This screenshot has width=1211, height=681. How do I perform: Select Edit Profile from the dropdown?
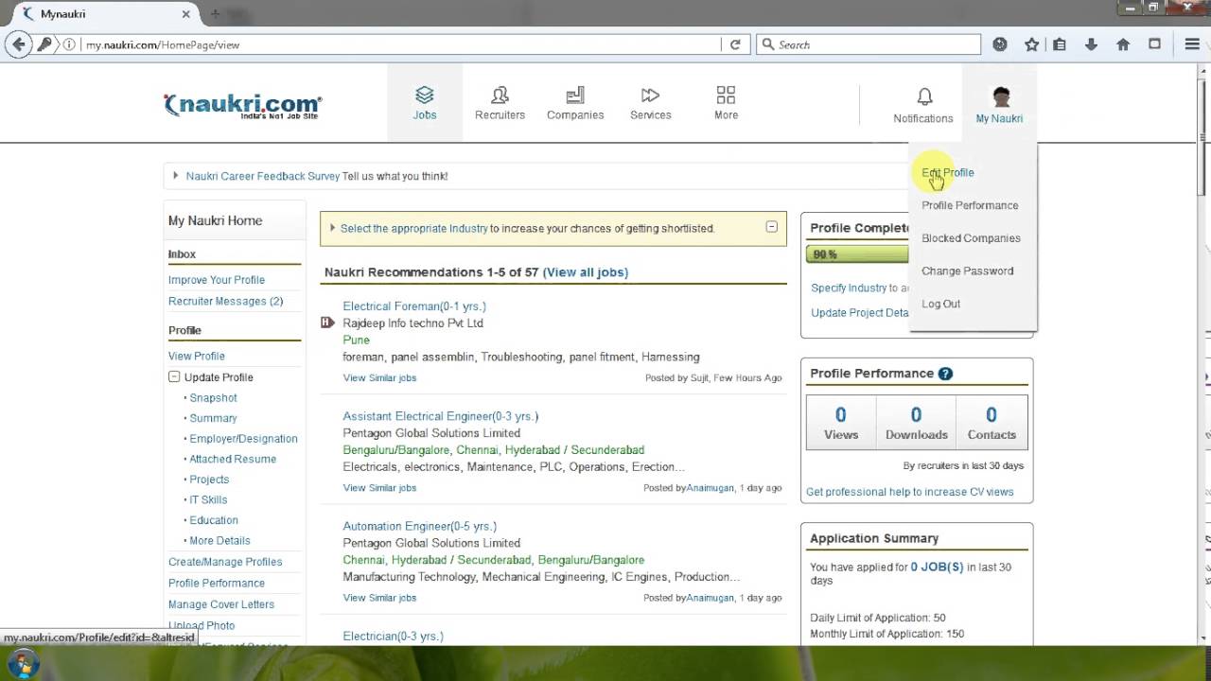947,172
